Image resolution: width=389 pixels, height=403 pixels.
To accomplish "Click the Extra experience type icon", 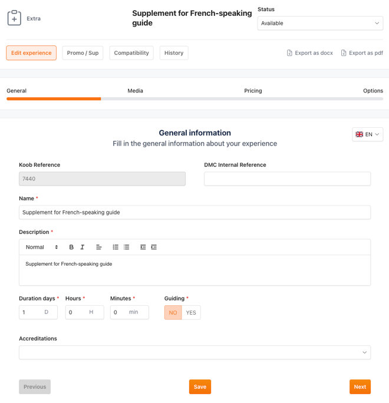I will click(14, 18).
